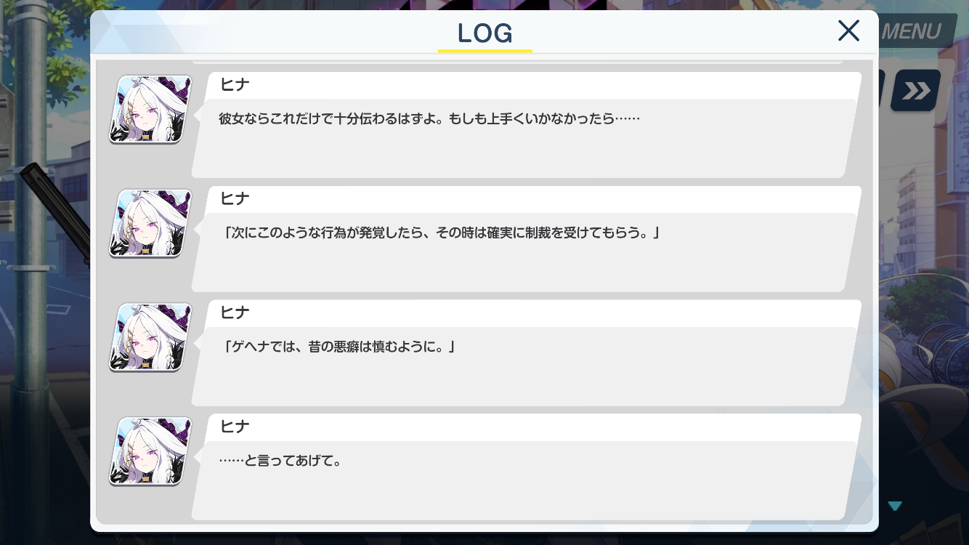Click the ヒナ name label above ゲヘナでは line

pos(235,312)
